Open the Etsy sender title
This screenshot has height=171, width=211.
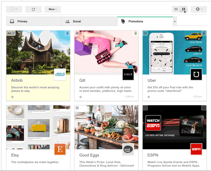pos(15,155)
